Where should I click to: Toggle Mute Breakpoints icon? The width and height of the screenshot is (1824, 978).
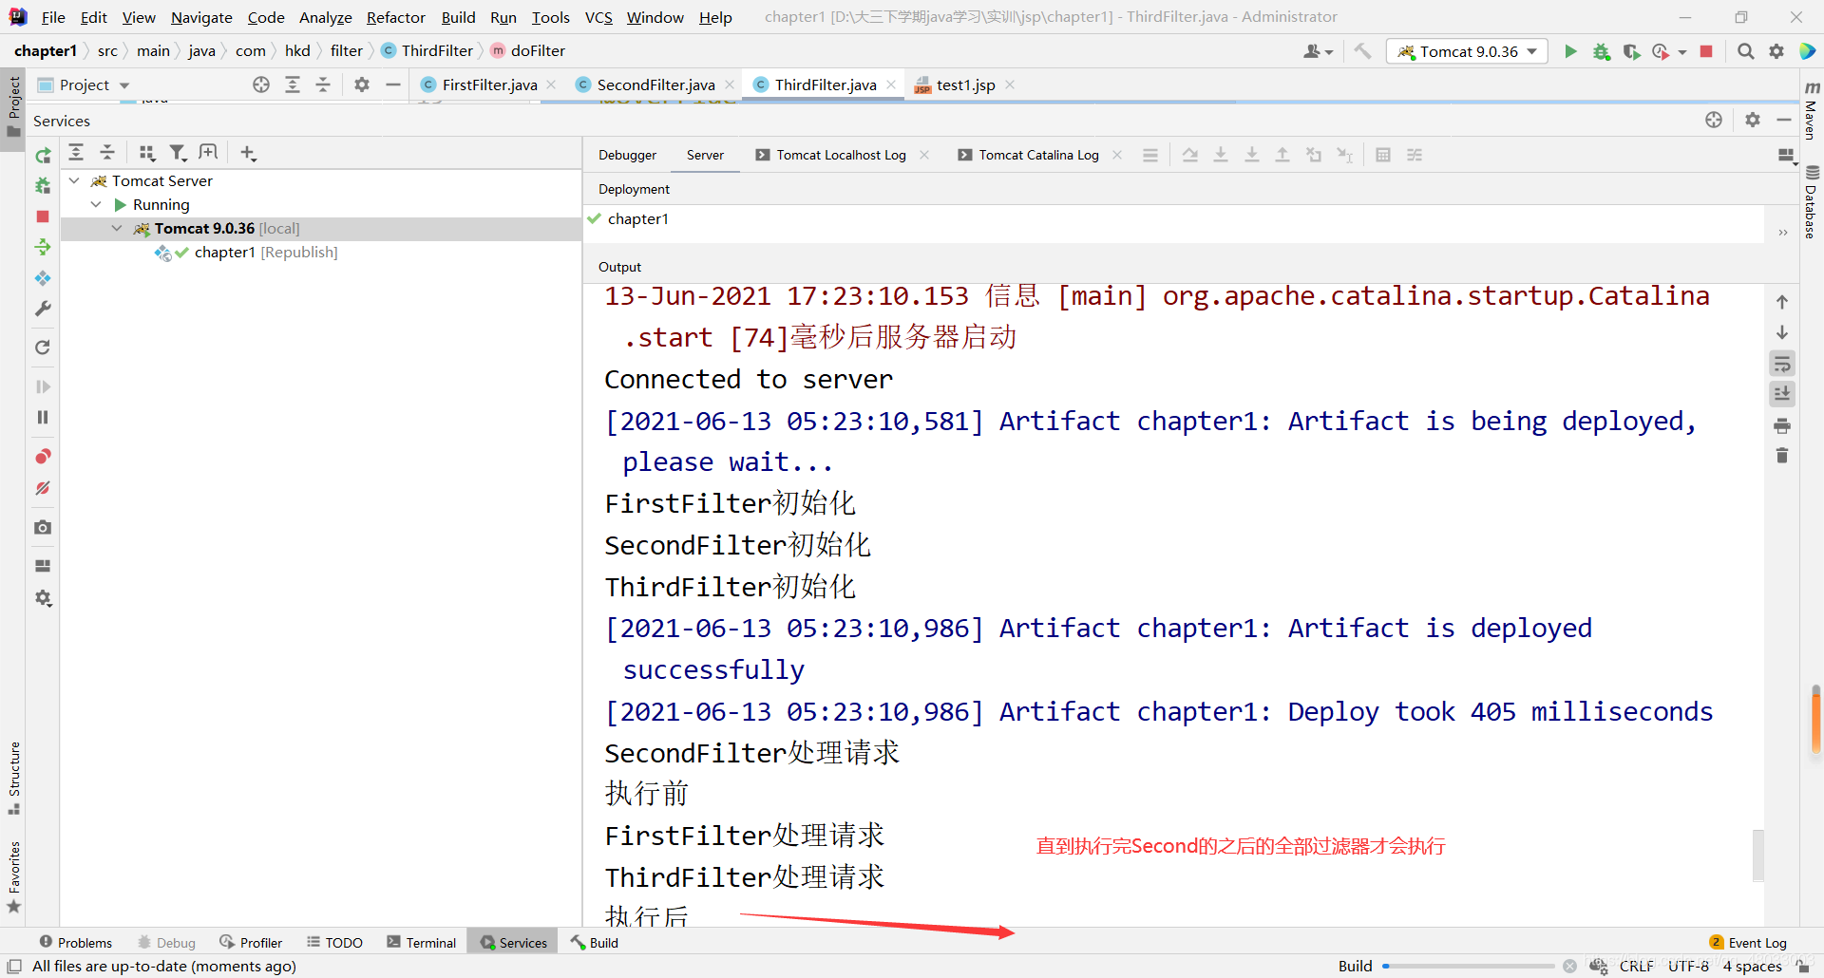coord(43,488)
